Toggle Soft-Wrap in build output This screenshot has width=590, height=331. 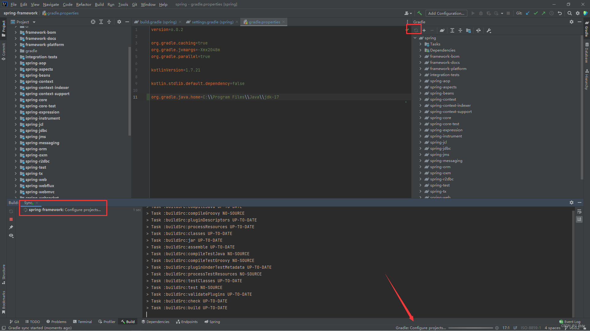(x=579, y=211)
